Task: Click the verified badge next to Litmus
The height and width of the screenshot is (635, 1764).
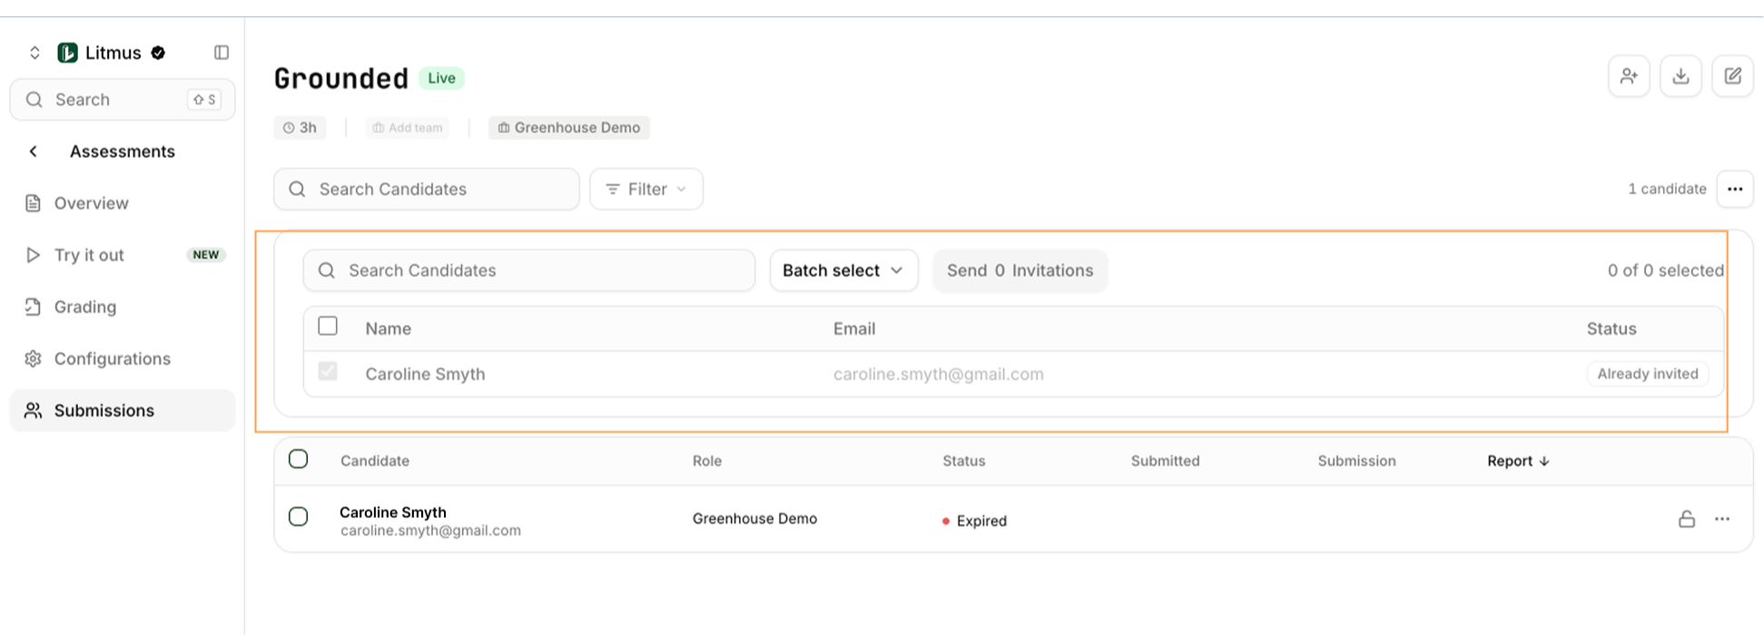Action: 158,53
